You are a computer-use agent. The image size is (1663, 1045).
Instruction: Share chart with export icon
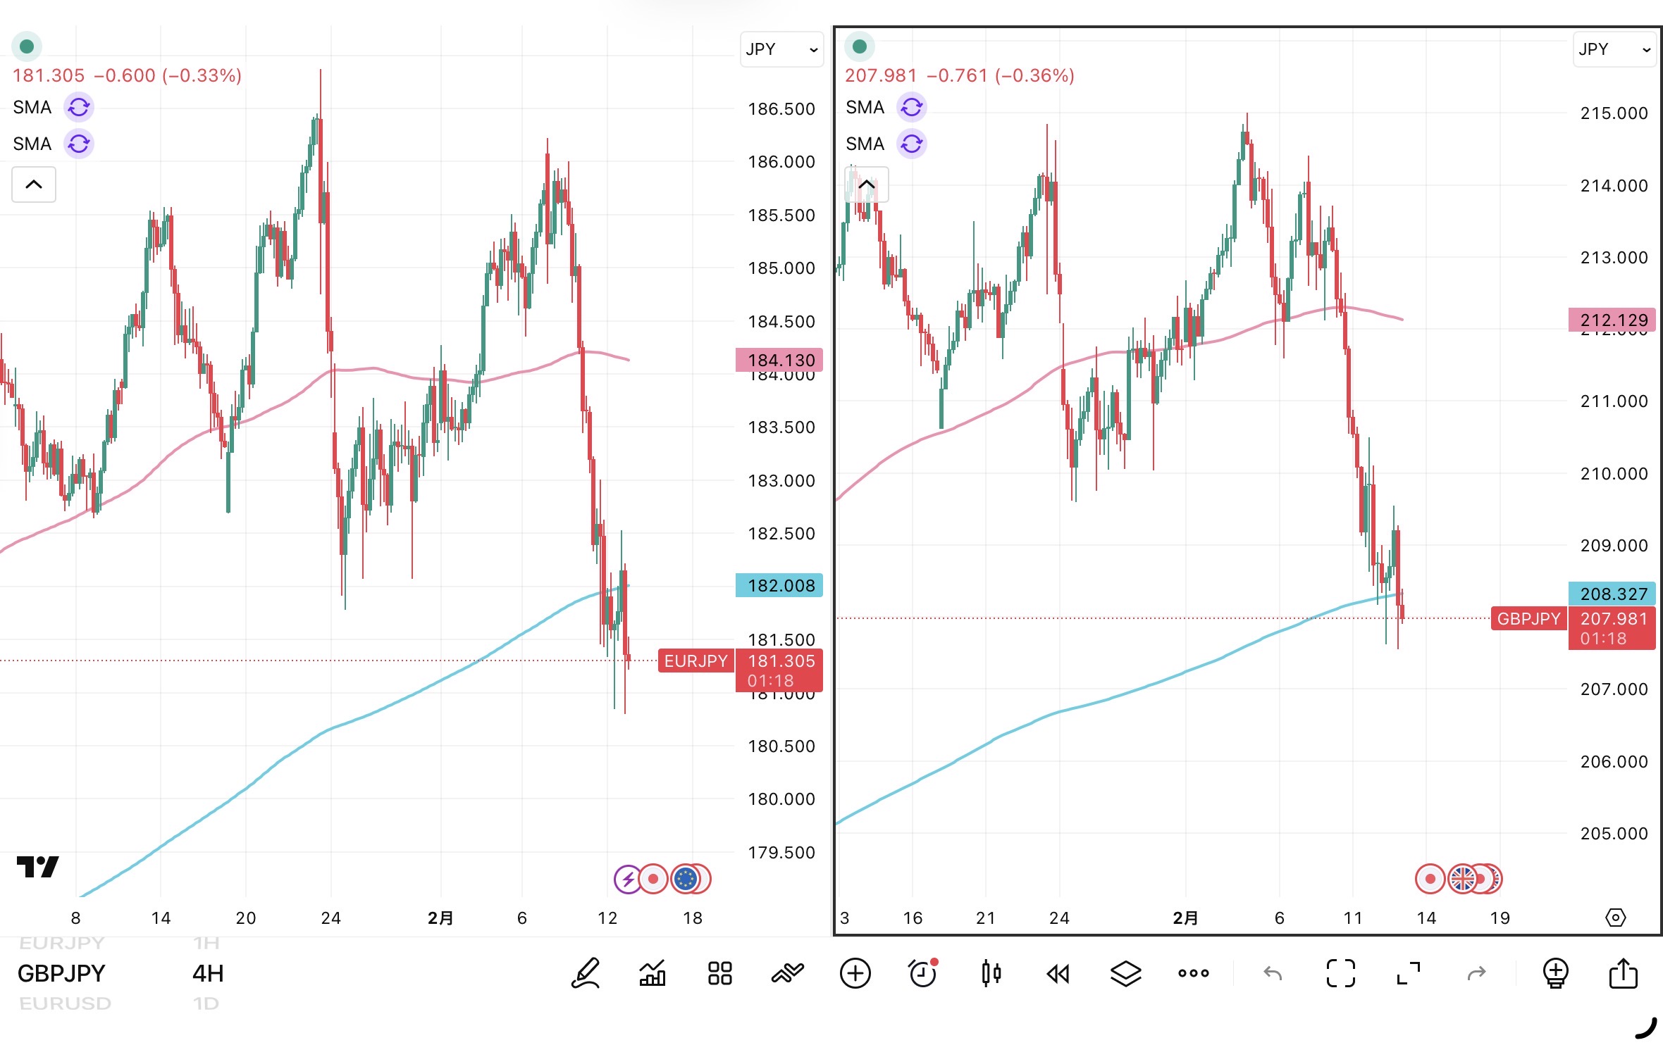coord(1623,973)
